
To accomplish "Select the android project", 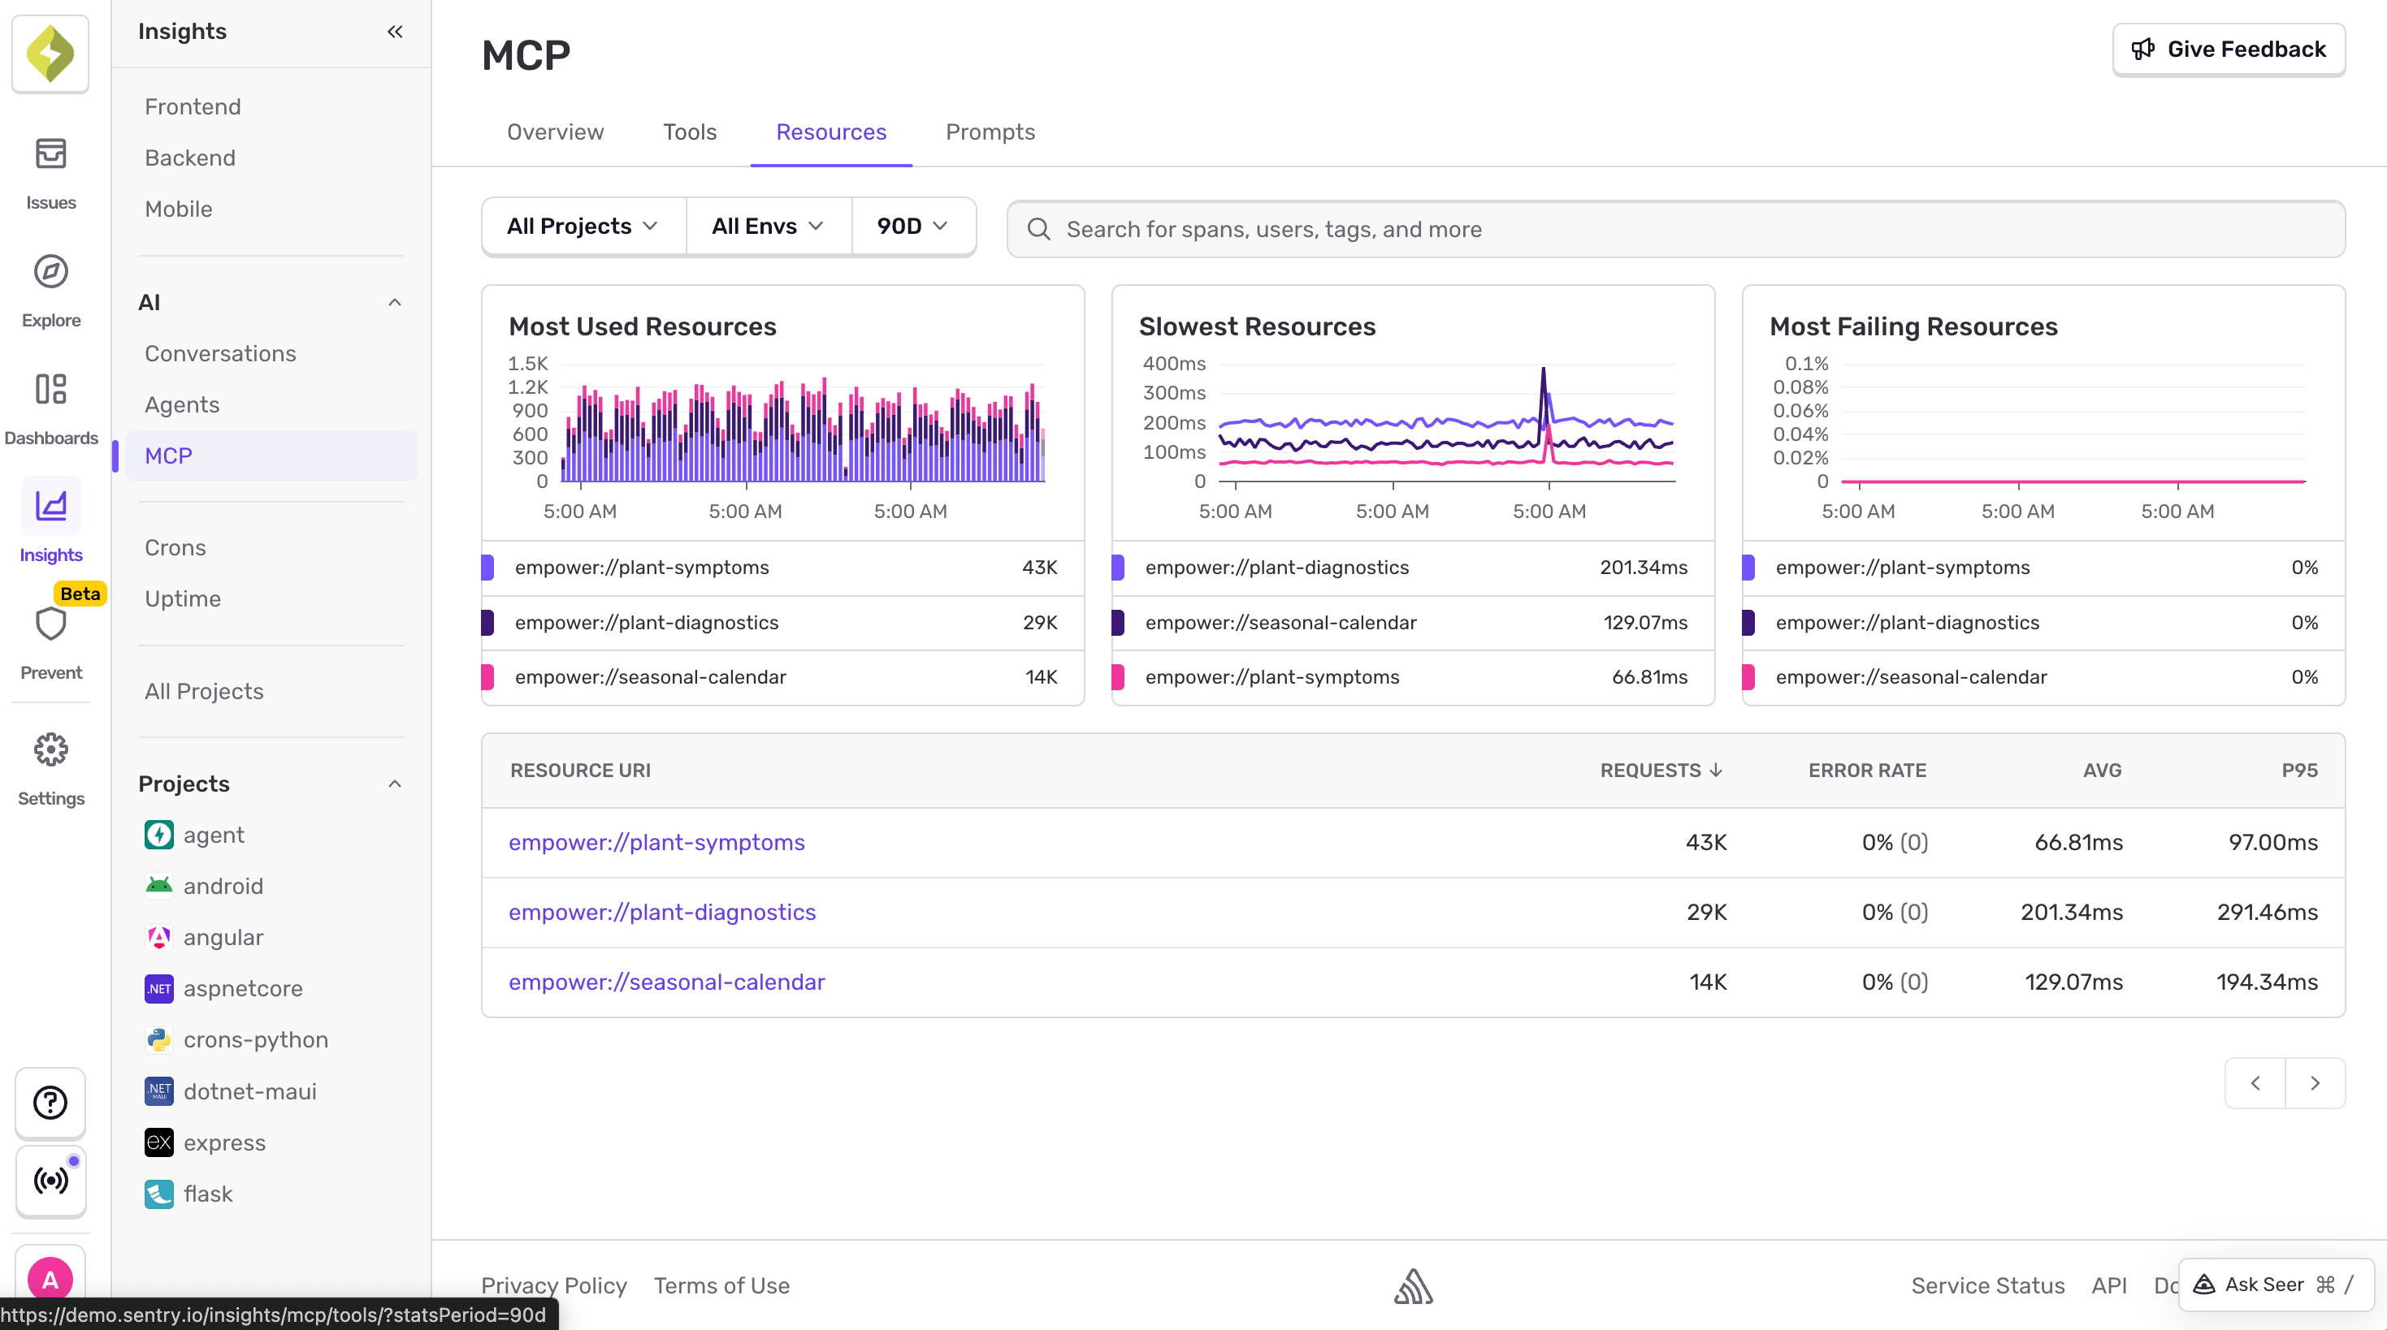I will coord(223,885).
